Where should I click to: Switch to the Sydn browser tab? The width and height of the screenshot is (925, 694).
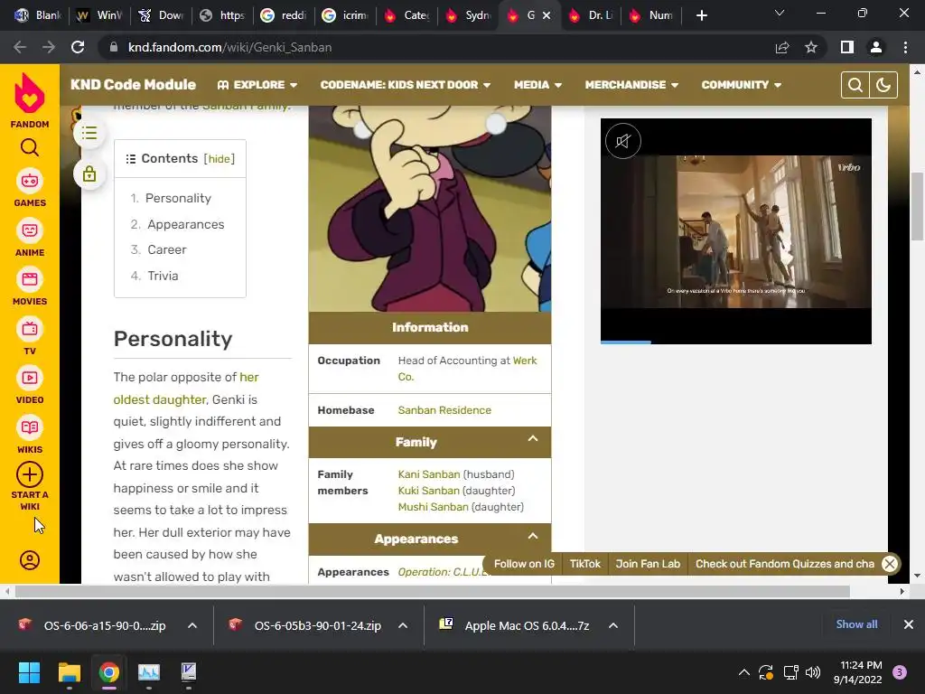click(x=467, y=15)
